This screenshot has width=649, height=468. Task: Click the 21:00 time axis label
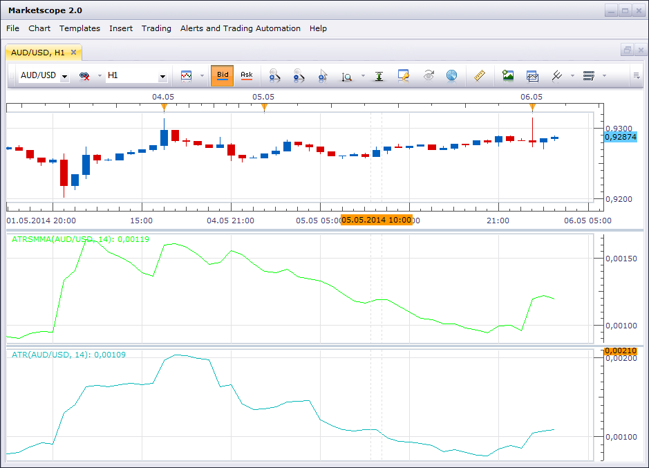click(x=498, y=221)
